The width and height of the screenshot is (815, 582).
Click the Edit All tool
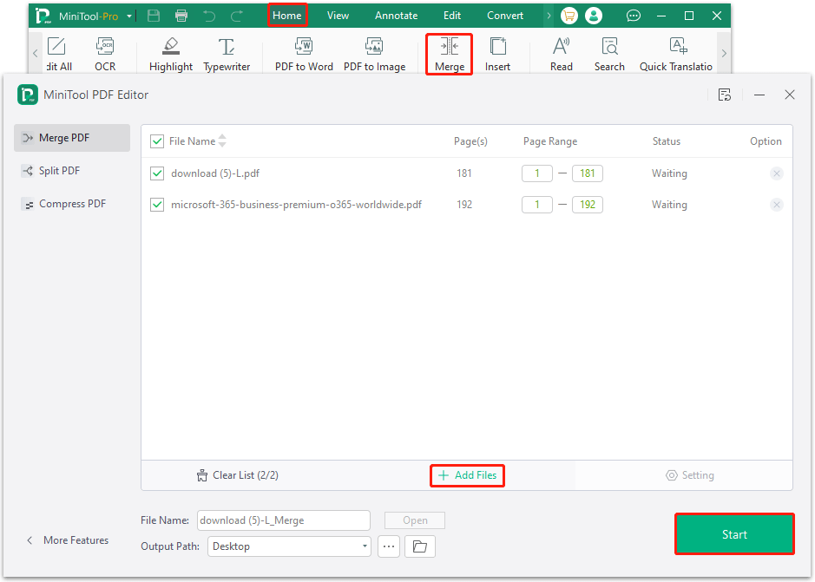point(58,54)
